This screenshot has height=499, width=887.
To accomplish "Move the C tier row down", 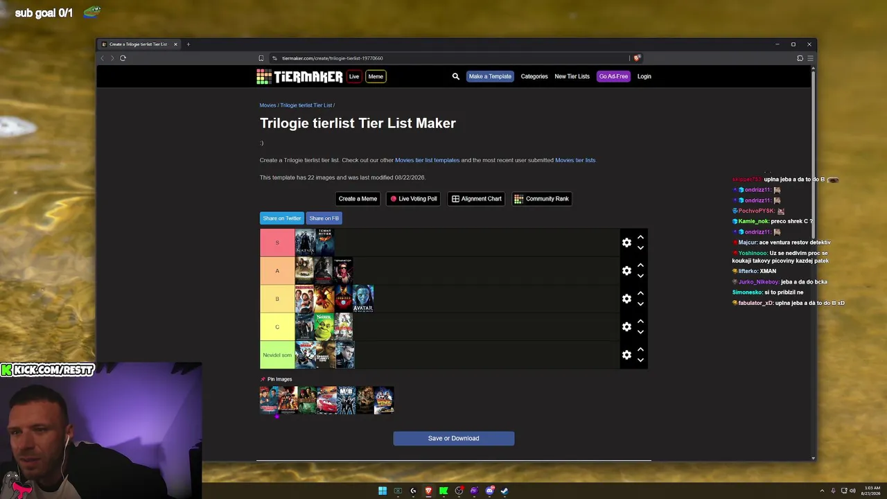I will pyautogui.click(x=640, y=332).
